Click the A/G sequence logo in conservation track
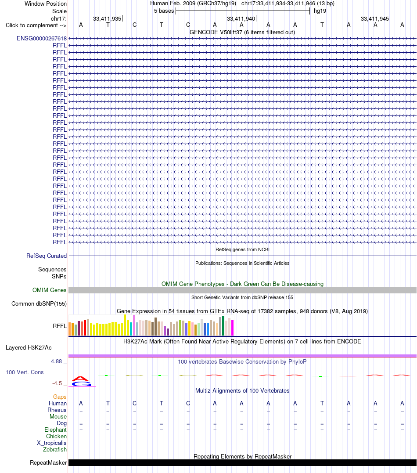The width and height of the screenshot is (417, 473). coord(81,381)
